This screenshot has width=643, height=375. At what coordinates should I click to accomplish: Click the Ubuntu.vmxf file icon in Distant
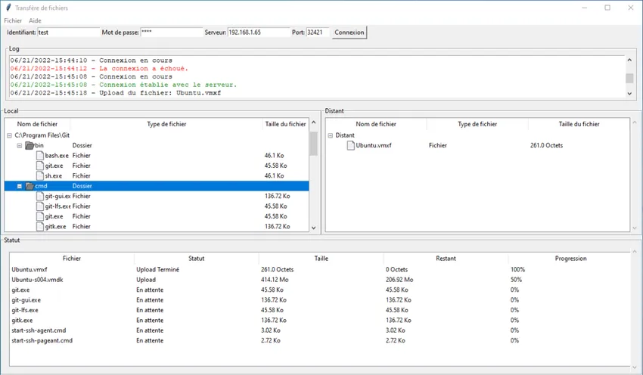click(x=350, y=145)
